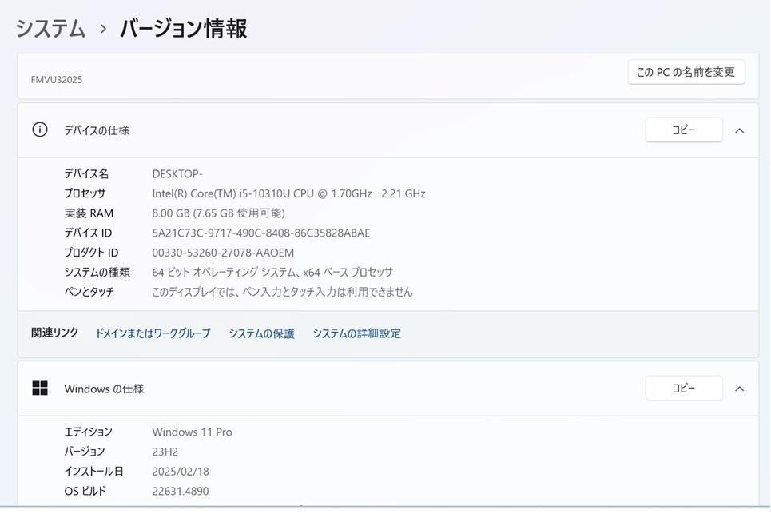Copy the device specifications with コピー
The width and height of the screenshot is (771, 518).
click(x=684, y=129)
